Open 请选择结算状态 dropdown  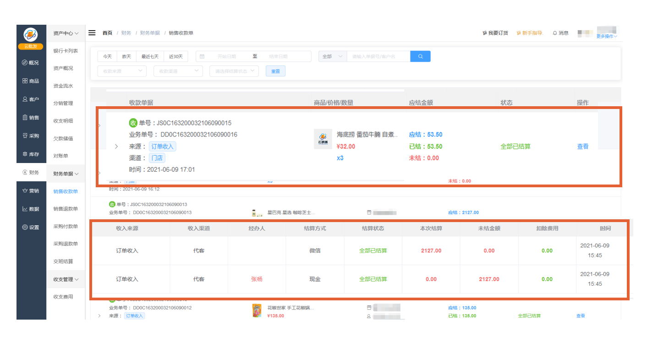point(234,71)
